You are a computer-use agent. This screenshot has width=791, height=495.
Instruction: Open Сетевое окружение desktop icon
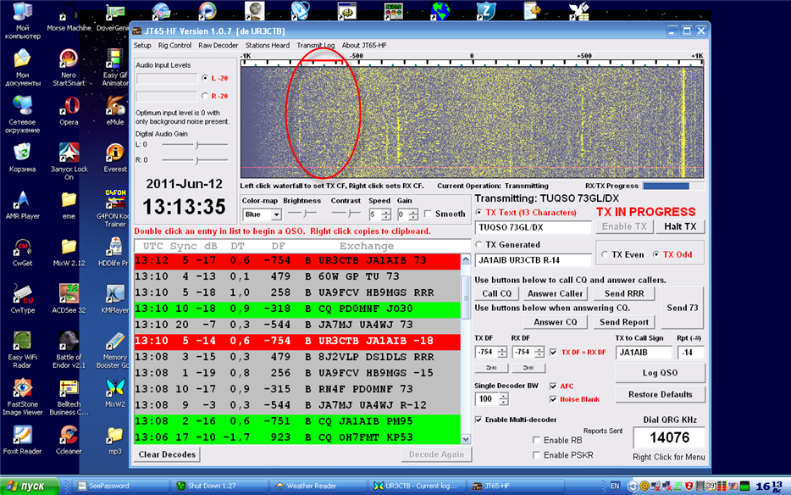coord(22,114)
